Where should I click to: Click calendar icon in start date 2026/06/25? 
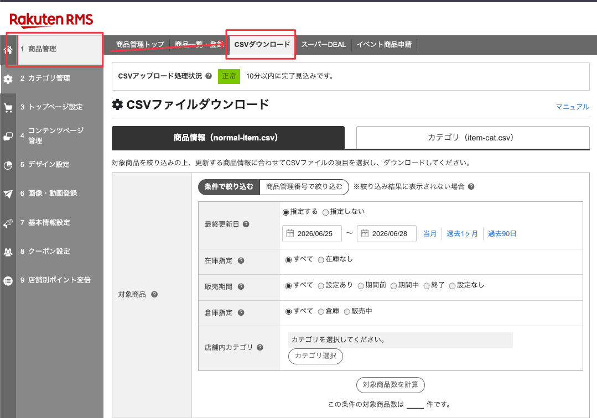click(x=290, y=233)
